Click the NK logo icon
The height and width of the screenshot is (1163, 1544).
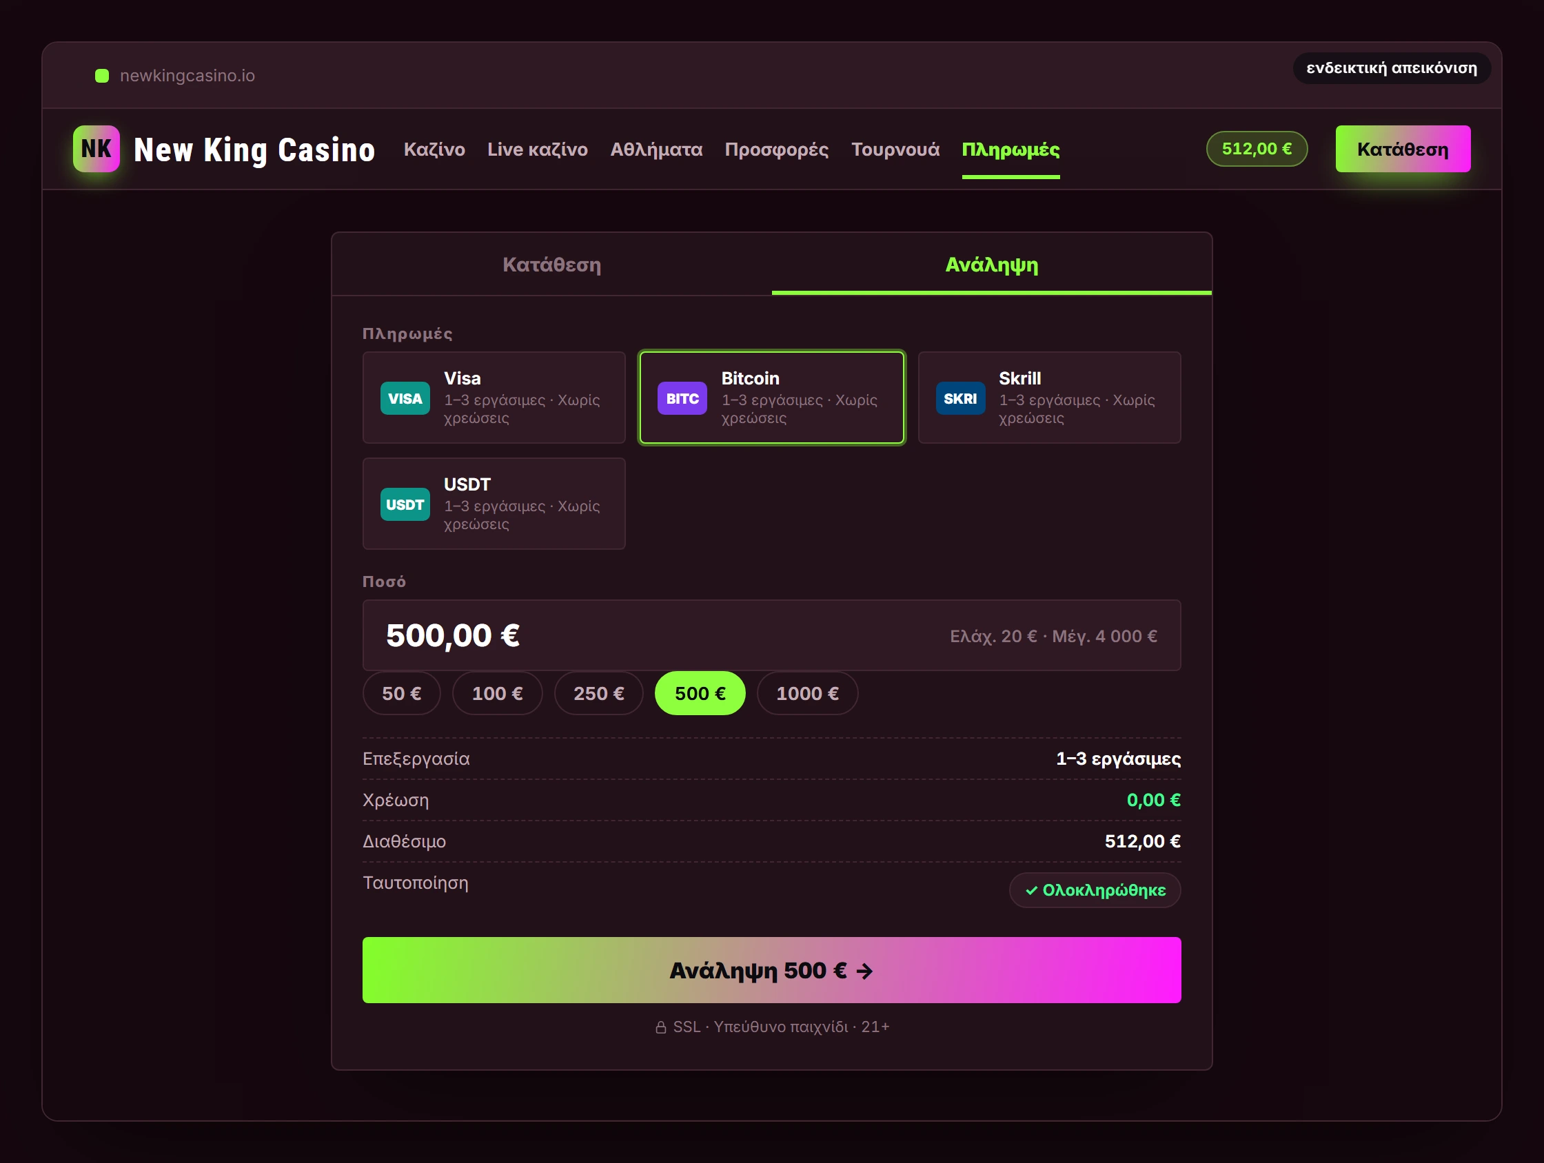coord(96,149)
